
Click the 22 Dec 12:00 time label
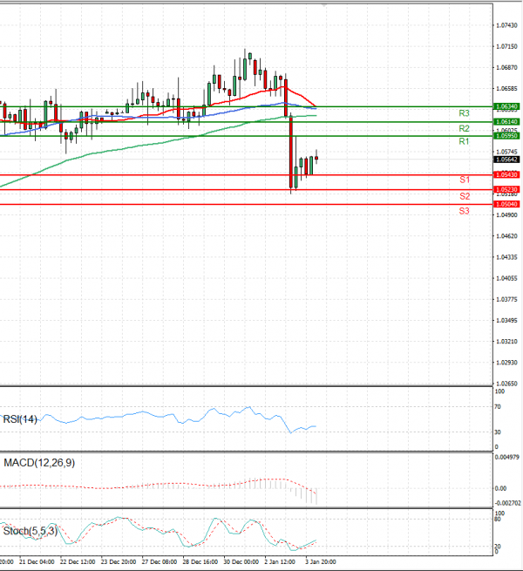coord(78,562)
